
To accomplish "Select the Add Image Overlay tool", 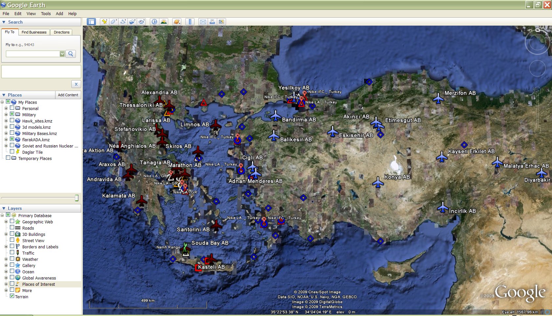I will (x=132, y=22).
